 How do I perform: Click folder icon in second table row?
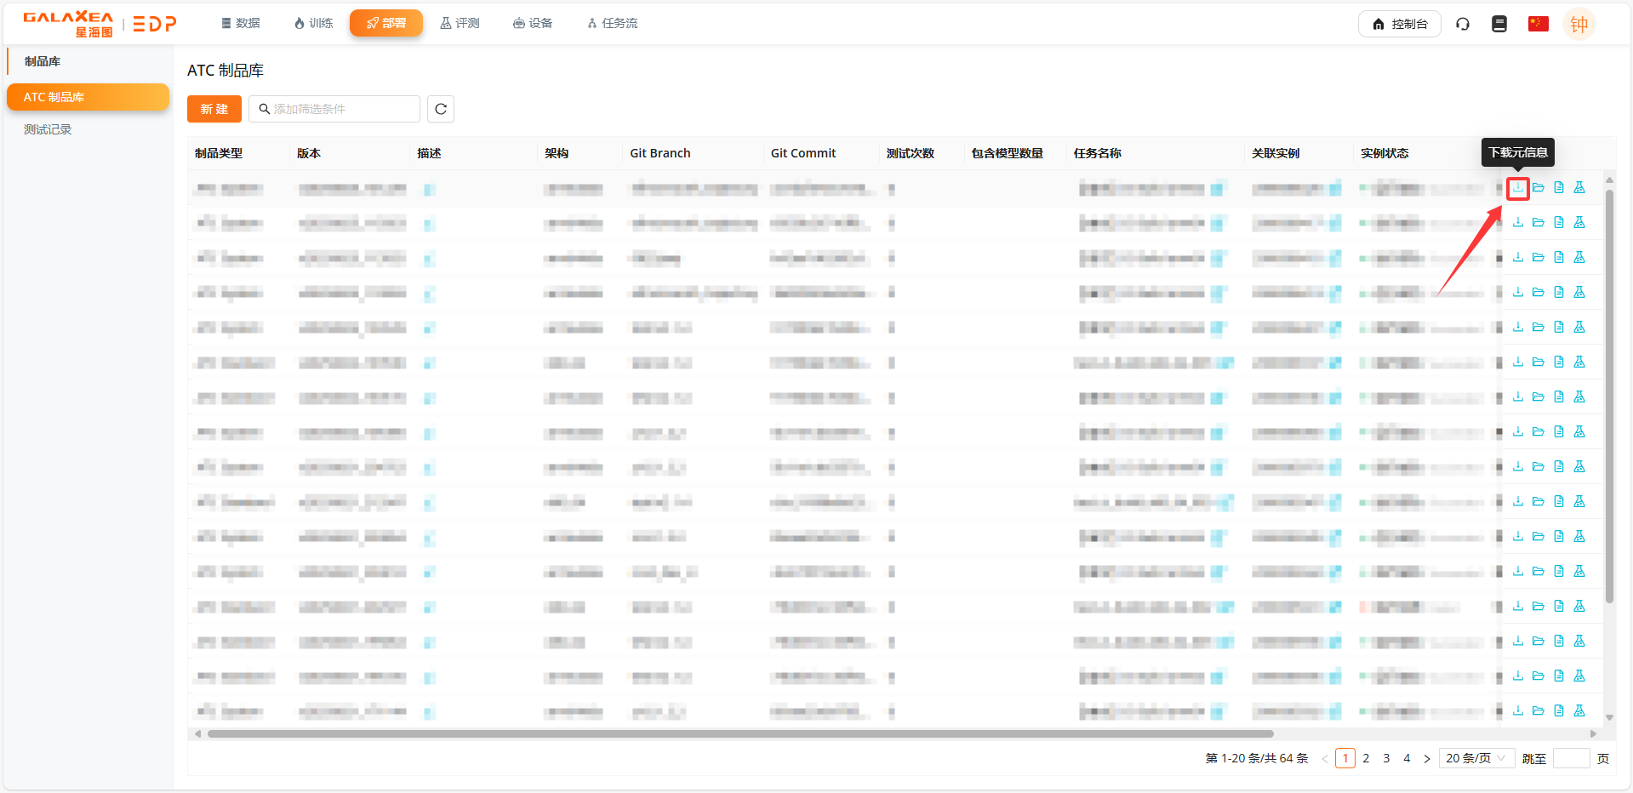click(x=1538, y=223)
